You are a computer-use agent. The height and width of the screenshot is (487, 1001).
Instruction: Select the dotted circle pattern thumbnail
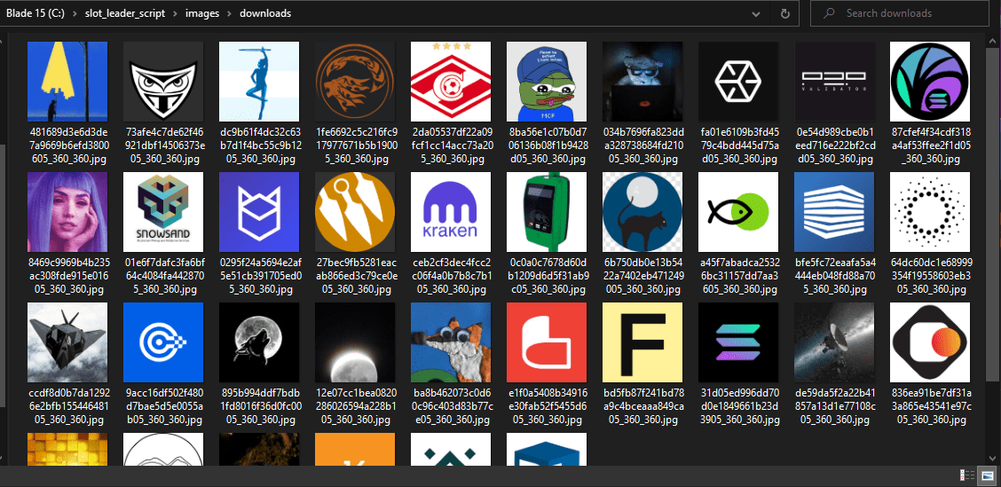point(929,212)
